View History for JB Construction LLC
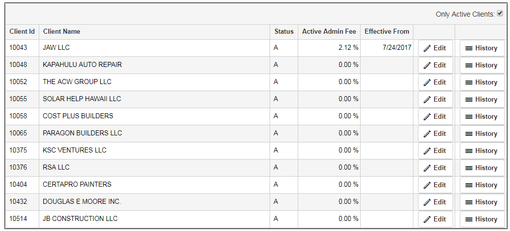The width and height of the screenshot is (510, 231). (482, 219)
